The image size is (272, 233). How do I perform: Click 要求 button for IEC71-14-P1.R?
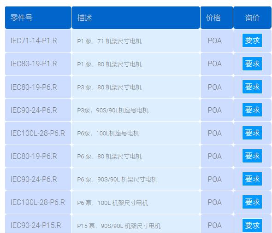coord(252,41)
